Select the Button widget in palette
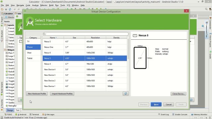 pyautogui.click(x=10, y=65)
